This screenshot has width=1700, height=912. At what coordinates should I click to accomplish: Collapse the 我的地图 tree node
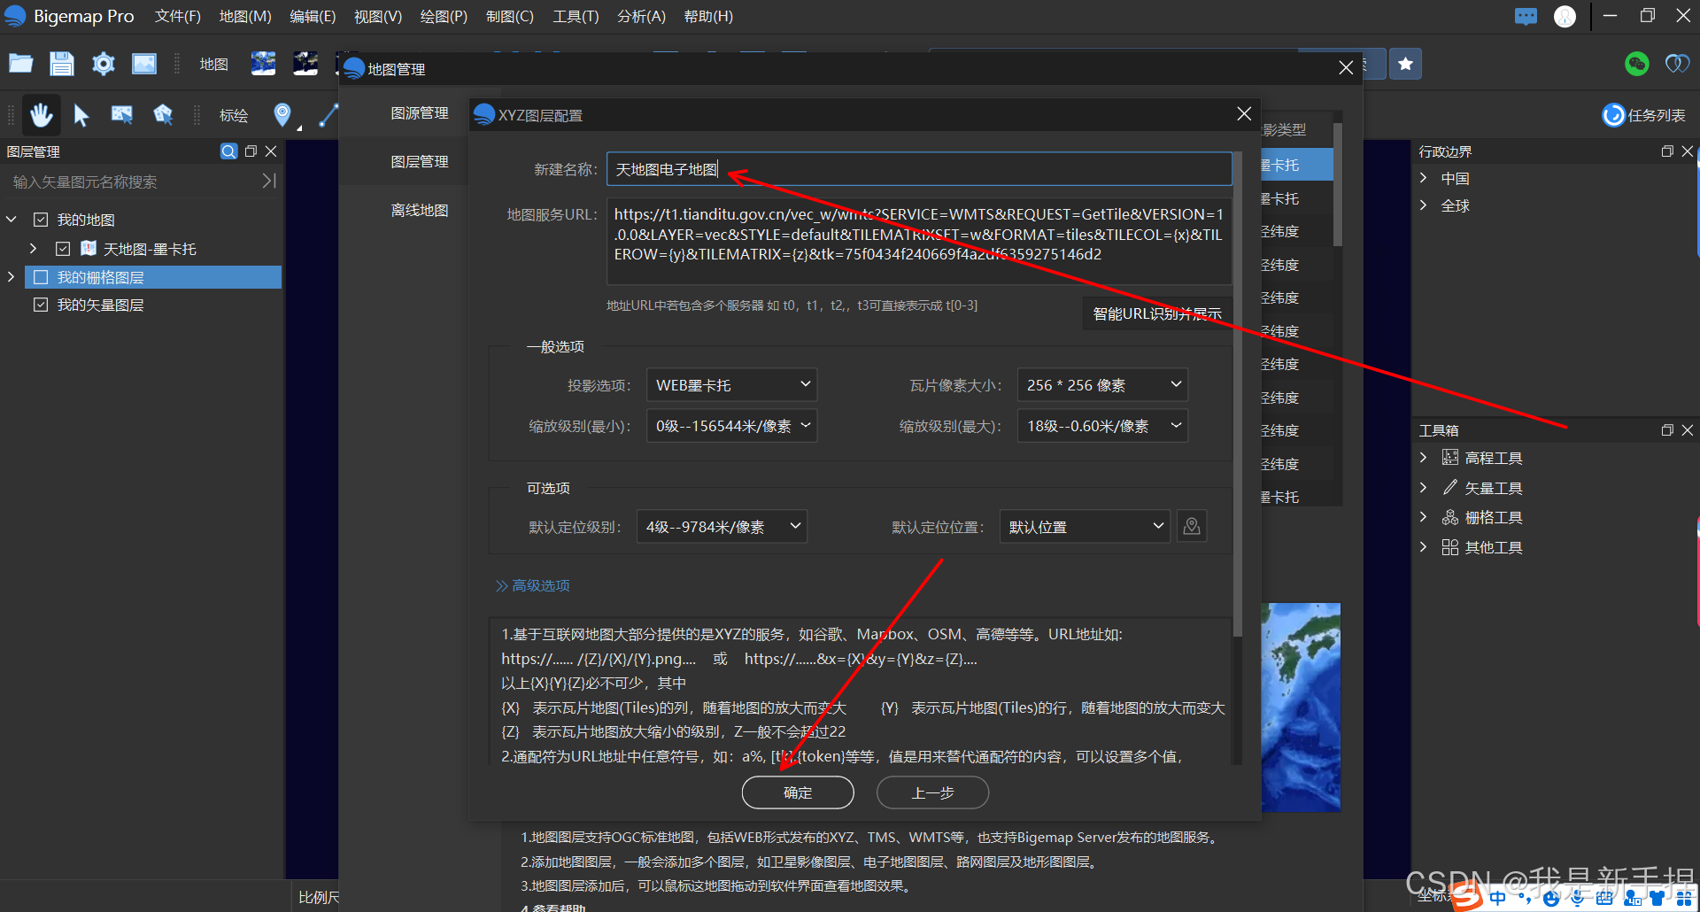12,219
